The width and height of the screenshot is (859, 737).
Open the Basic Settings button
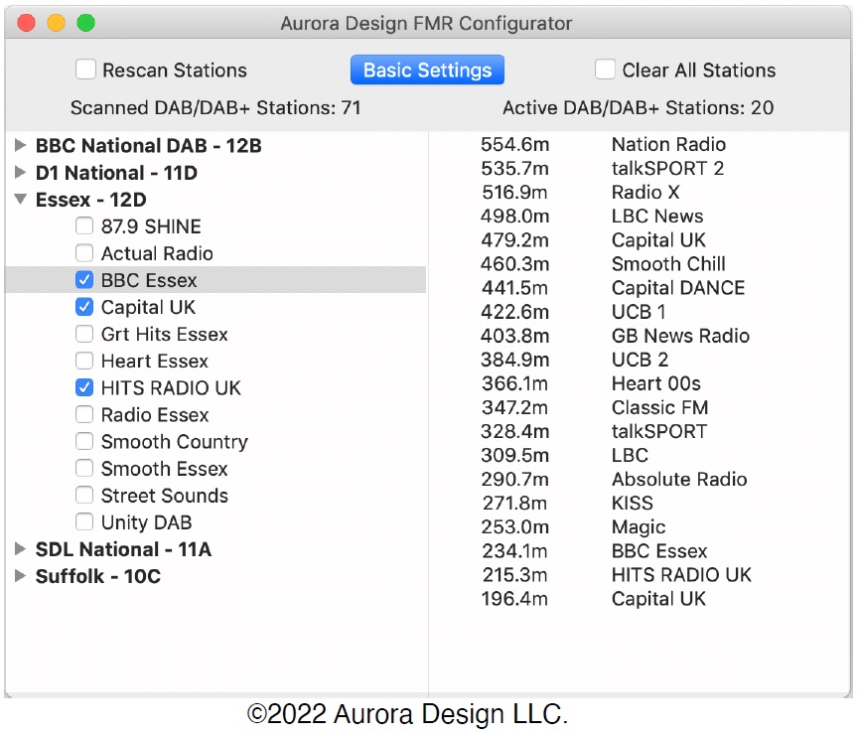(x=427, y=70)
